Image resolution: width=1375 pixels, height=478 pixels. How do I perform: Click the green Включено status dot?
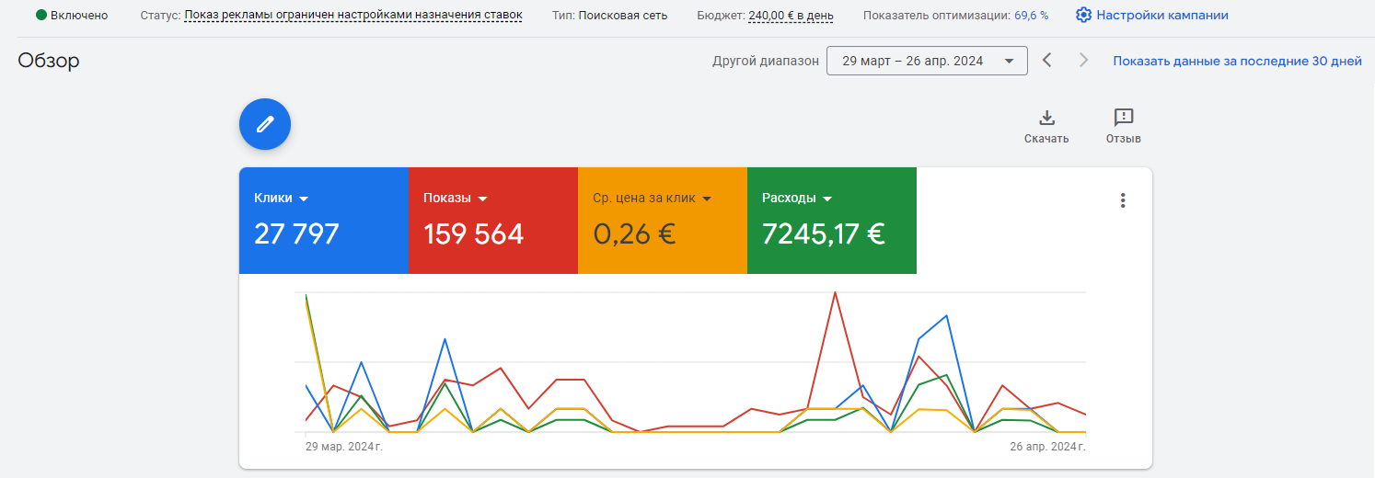(41, 16)
